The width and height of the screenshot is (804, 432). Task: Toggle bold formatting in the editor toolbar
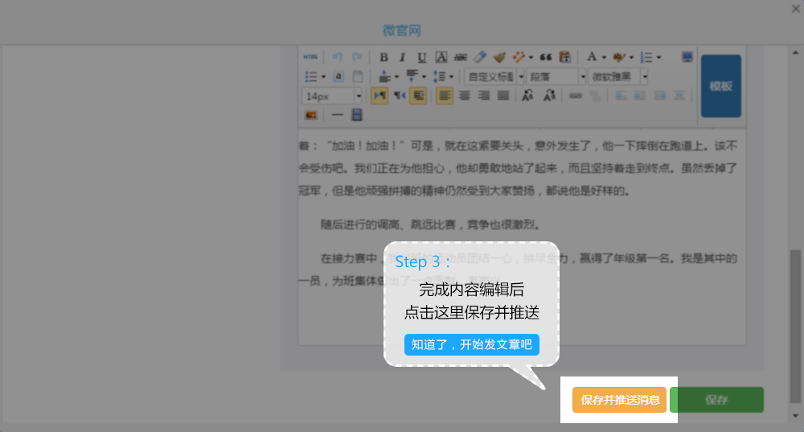point(384,57)
